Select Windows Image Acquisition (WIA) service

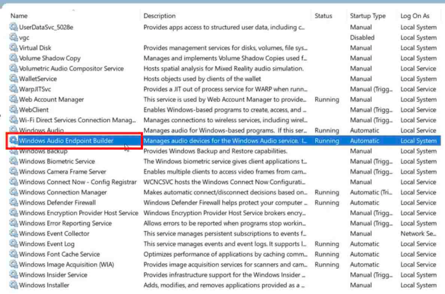tap(66, 264)
